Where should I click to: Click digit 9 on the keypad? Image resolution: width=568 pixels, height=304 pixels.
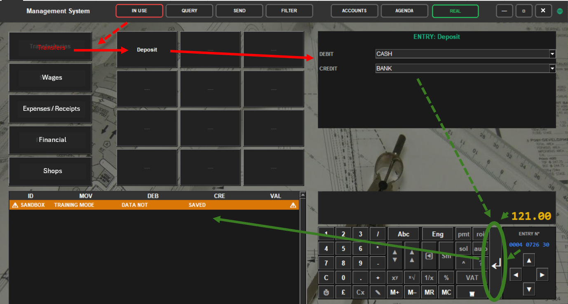(x=361, y=263)
